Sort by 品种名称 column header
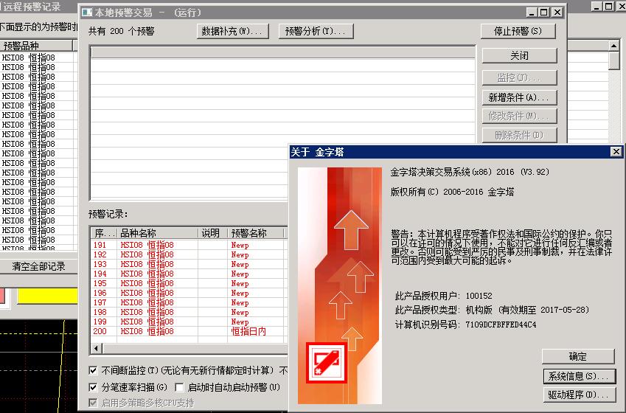The width and height of the screenshot is (626, 413). tap(158, 233)
